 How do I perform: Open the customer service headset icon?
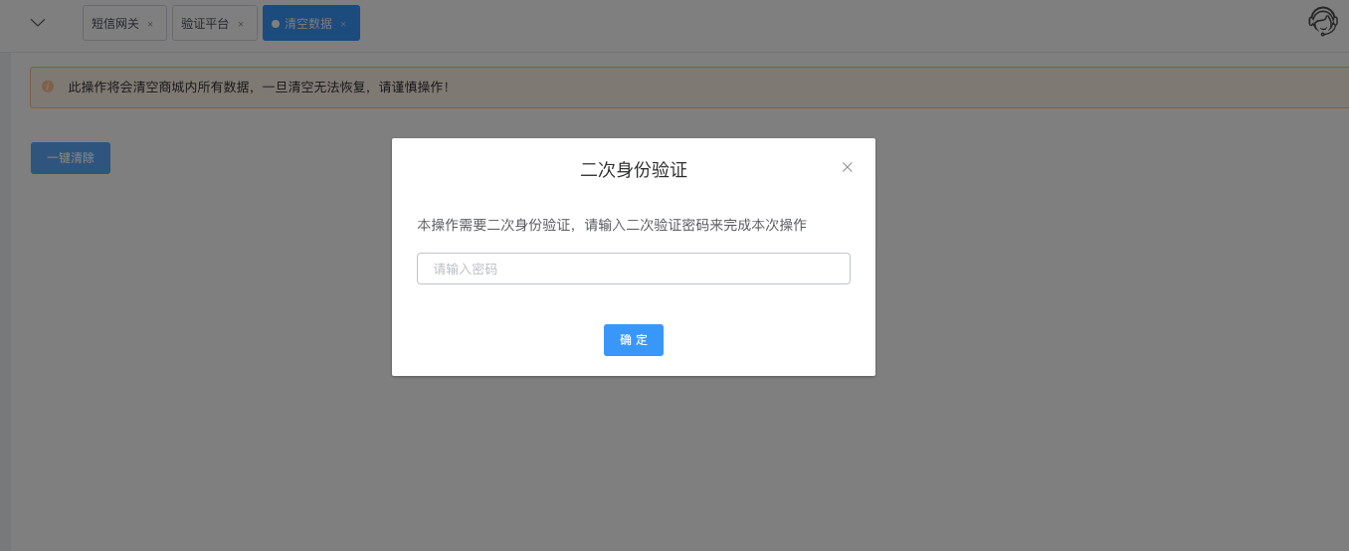pos(1322,21)
